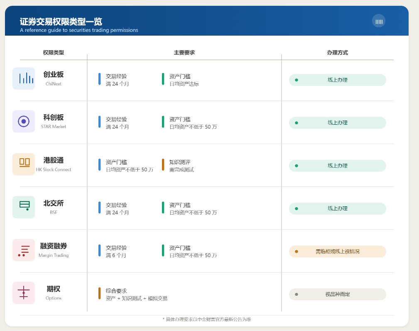Click the ChiNext subtitle

(54, 84)
